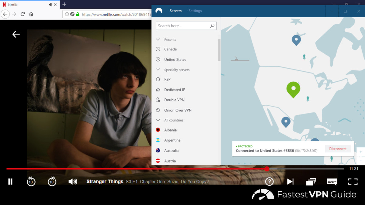The image size is (365, 205).
Task: Mute the Netflix player volume
Action: [x=73, y=182]
